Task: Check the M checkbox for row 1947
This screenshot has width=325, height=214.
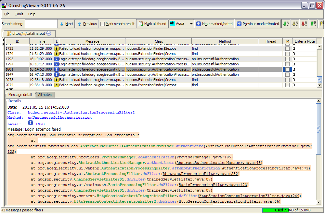Action: pos(287,74)
